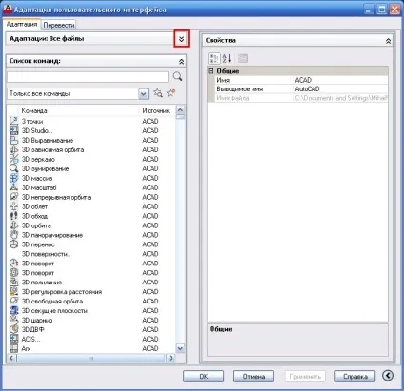The height and width of the screenshot is (391, 404).
Task: Select icon of 3D зависимая орбита
Action: [13, 149]
